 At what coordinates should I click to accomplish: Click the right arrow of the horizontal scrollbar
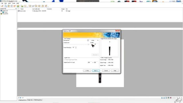pos(182,29)
